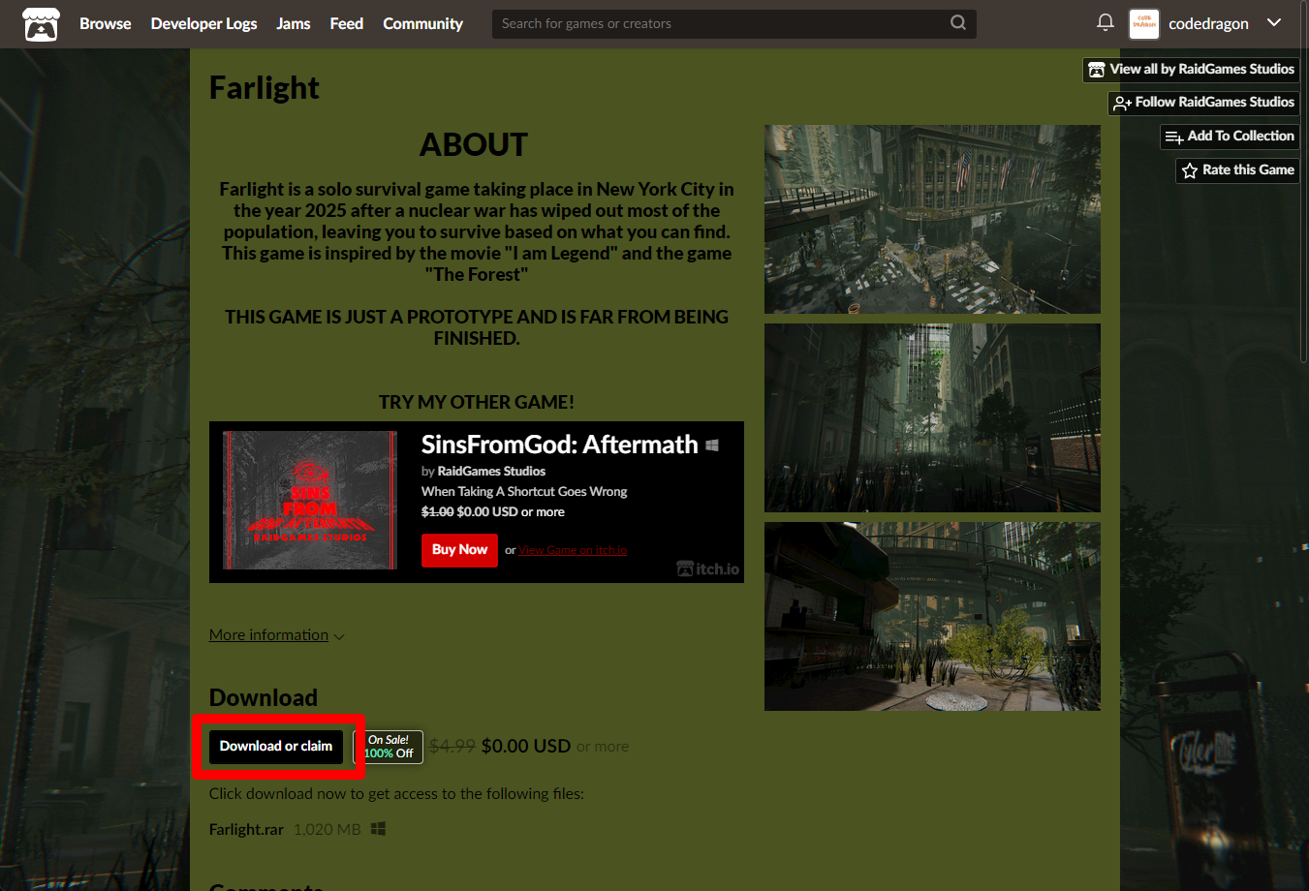Viewport: 1309px width, 891px height.
Task: Open the Browse menu item
Action: click(x=105, y=23)
